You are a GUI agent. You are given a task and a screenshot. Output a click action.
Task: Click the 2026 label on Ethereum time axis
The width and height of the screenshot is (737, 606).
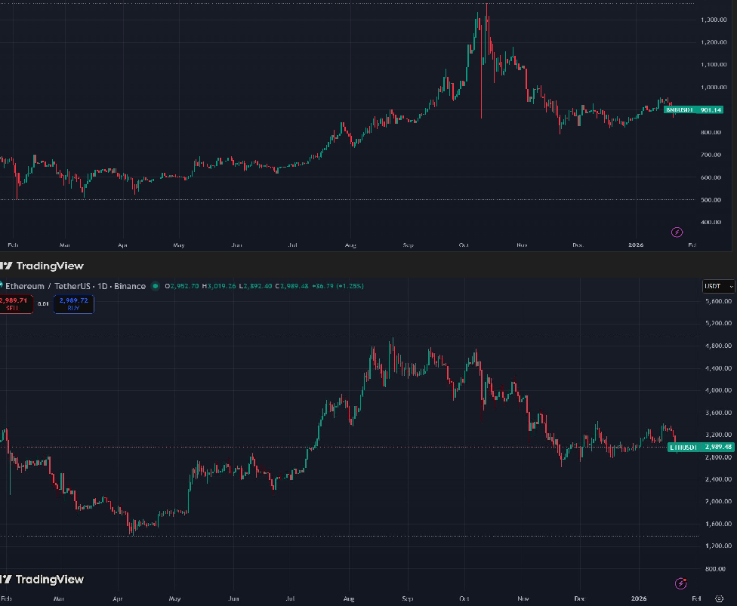[x=639, y=597]
